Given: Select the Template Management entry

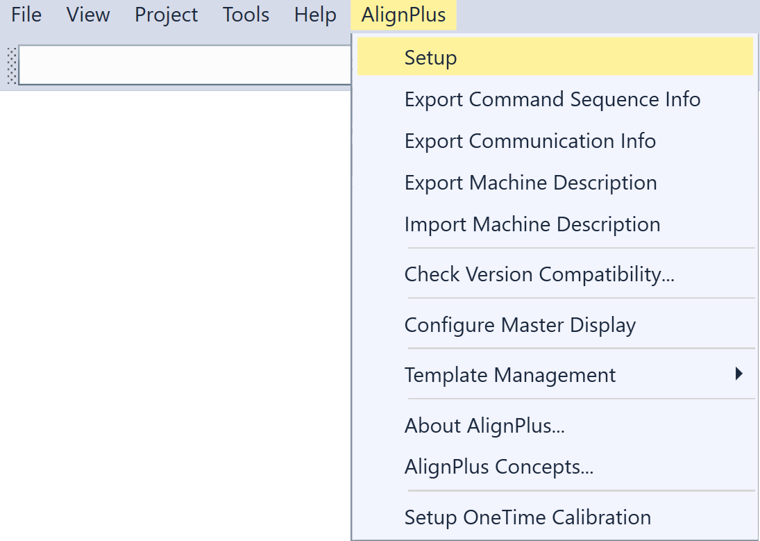Looking at the screenshot, I should point(509,375).
